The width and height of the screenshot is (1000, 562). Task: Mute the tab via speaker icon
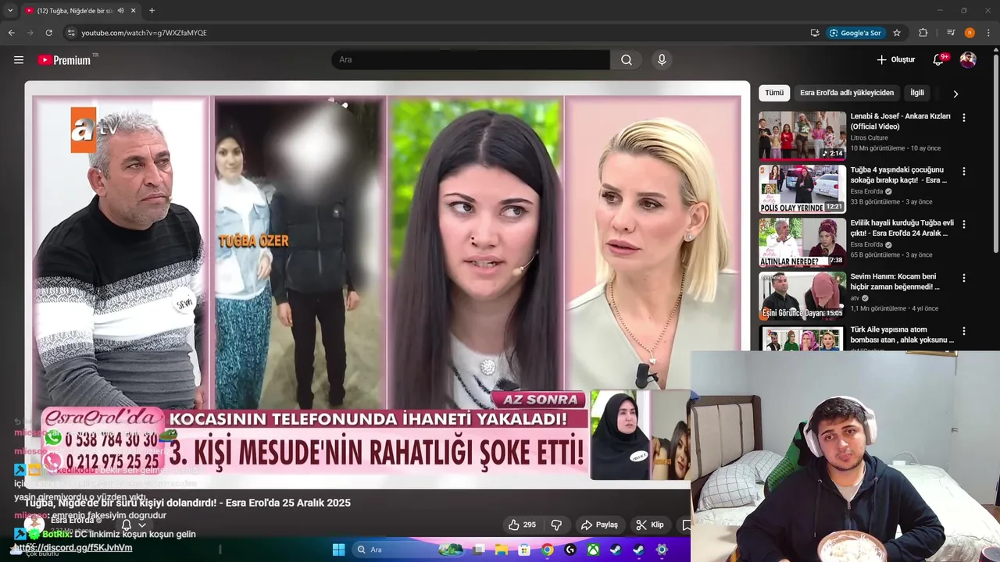(120, 10)
